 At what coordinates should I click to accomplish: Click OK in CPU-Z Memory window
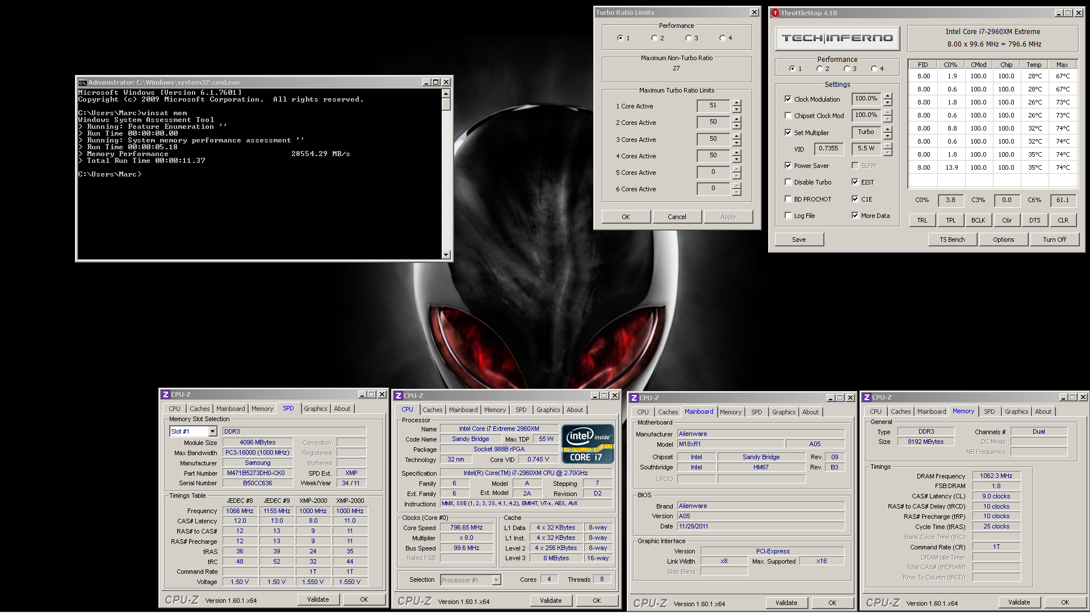click(x=1065, y=602)
